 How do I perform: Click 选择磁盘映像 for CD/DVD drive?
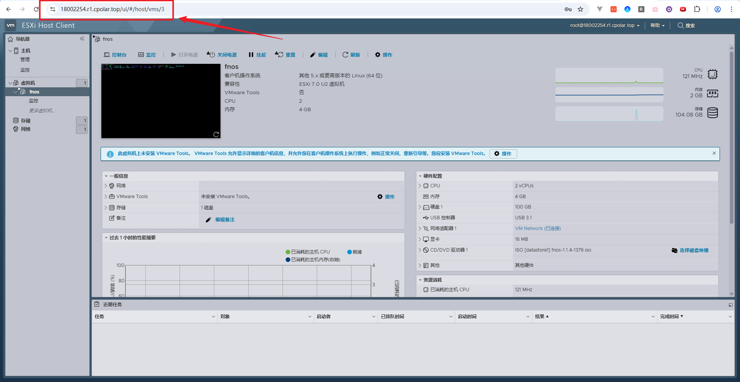tap(693, 250)
